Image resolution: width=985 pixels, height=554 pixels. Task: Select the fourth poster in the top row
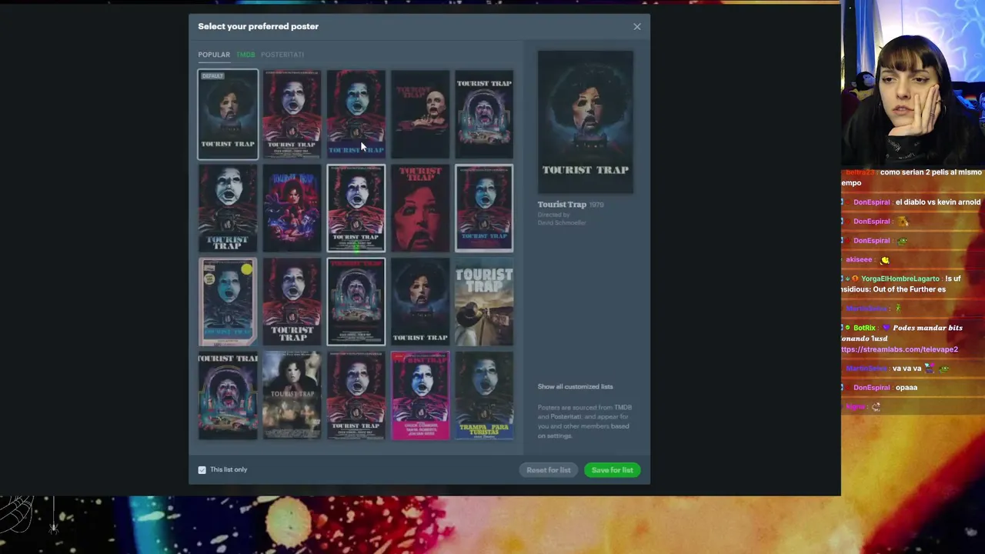[x=420, y=115]
